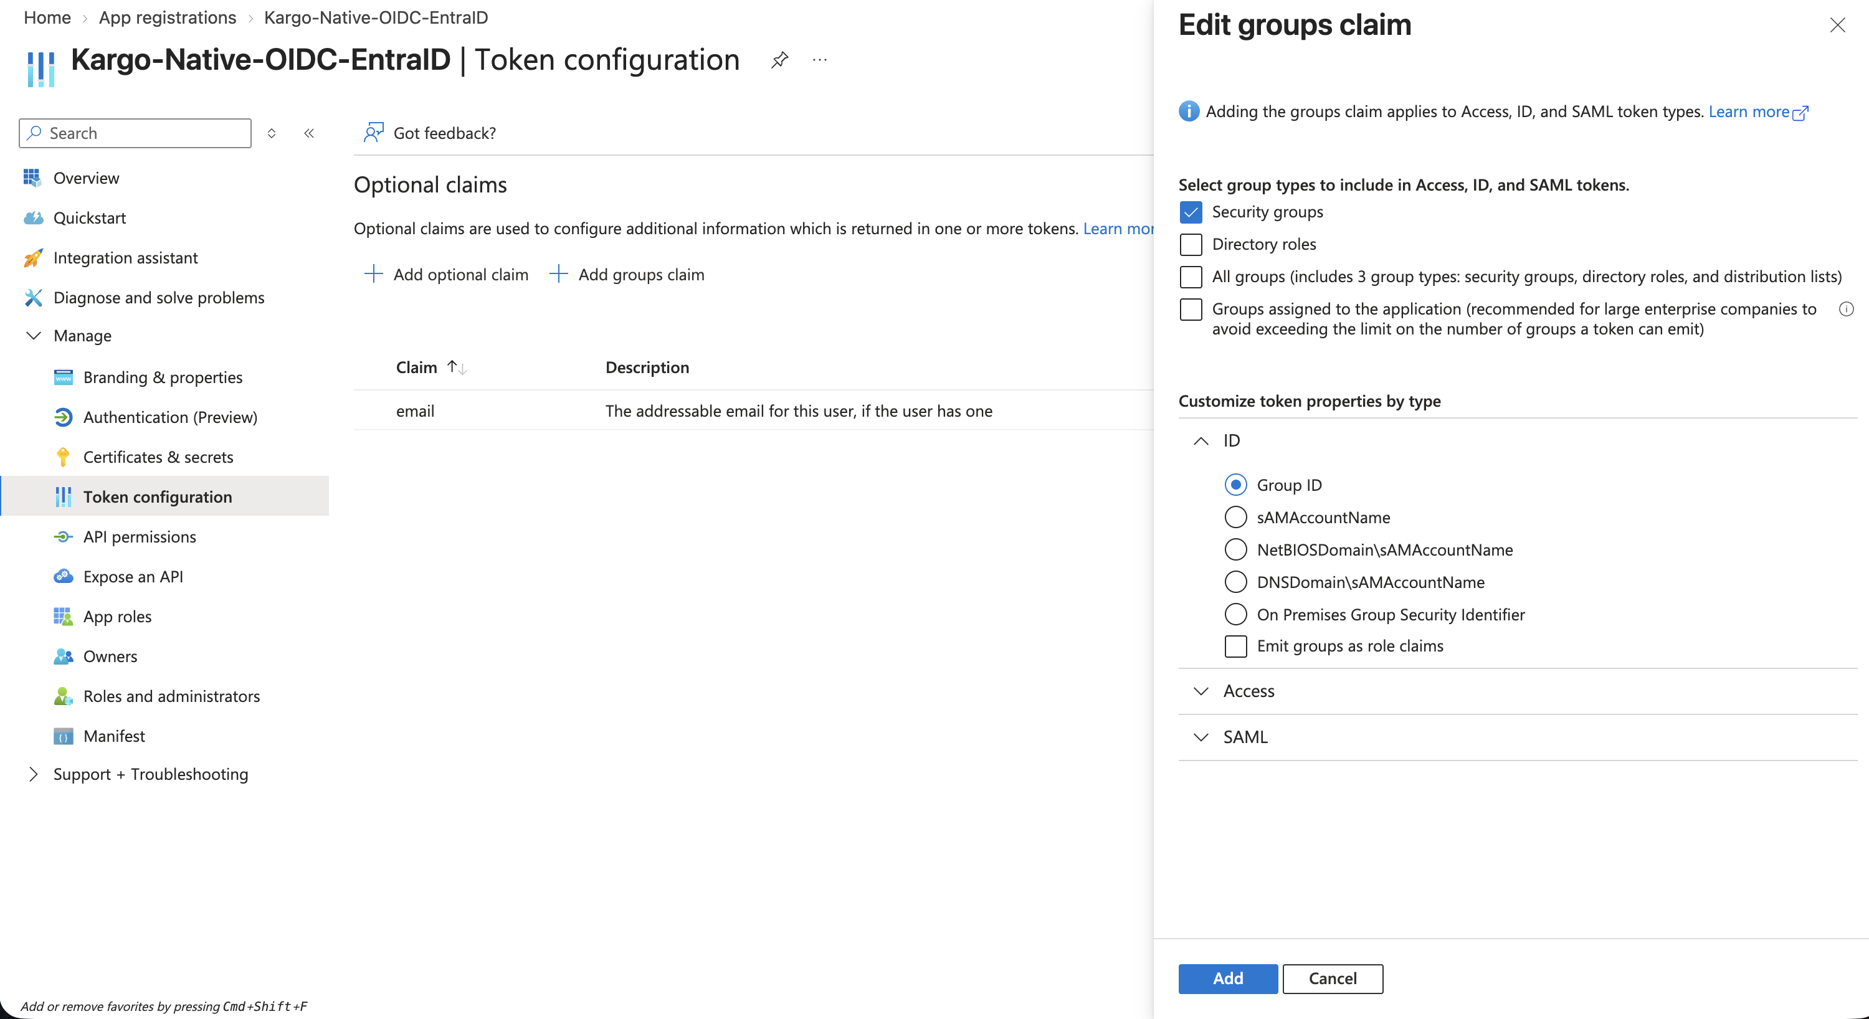This screenshot has width=1869, height=1019.
Task: Click the Add button in the groups claim panel
Action: click(1227, 979)
